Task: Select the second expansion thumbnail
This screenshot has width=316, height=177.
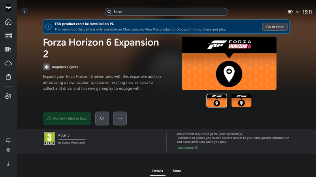Action: [241, 101]
